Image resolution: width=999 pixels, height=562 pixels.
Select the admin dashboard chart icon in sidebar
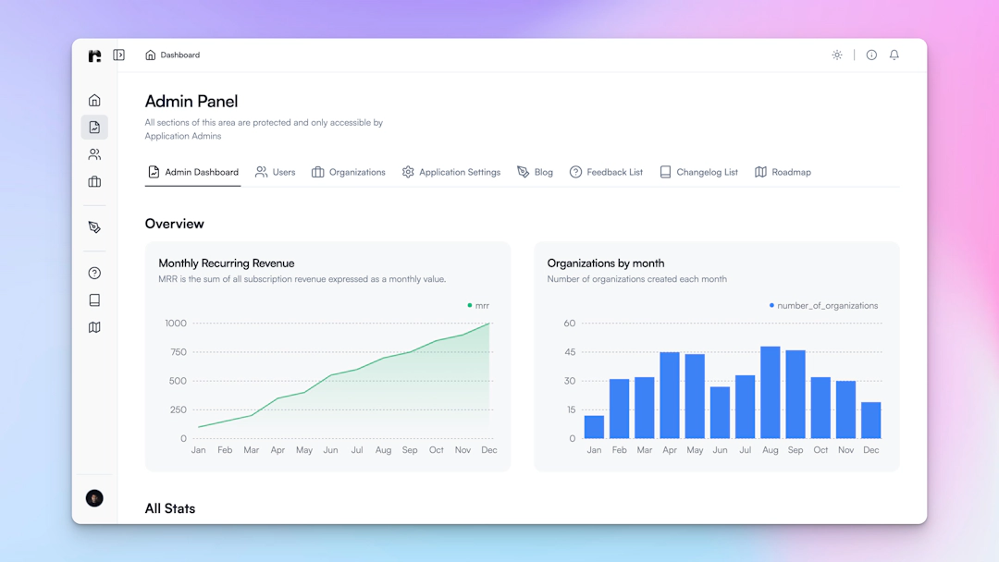tap(94, 128)
